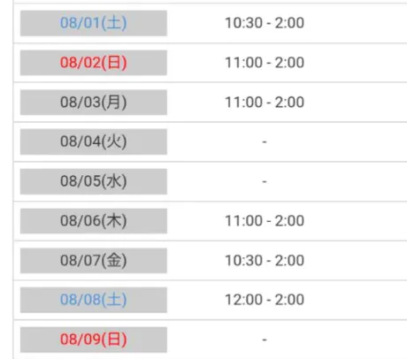Click the 08/07(金) date cell
This screenshot has height=359, width=407.
[94, 261]
